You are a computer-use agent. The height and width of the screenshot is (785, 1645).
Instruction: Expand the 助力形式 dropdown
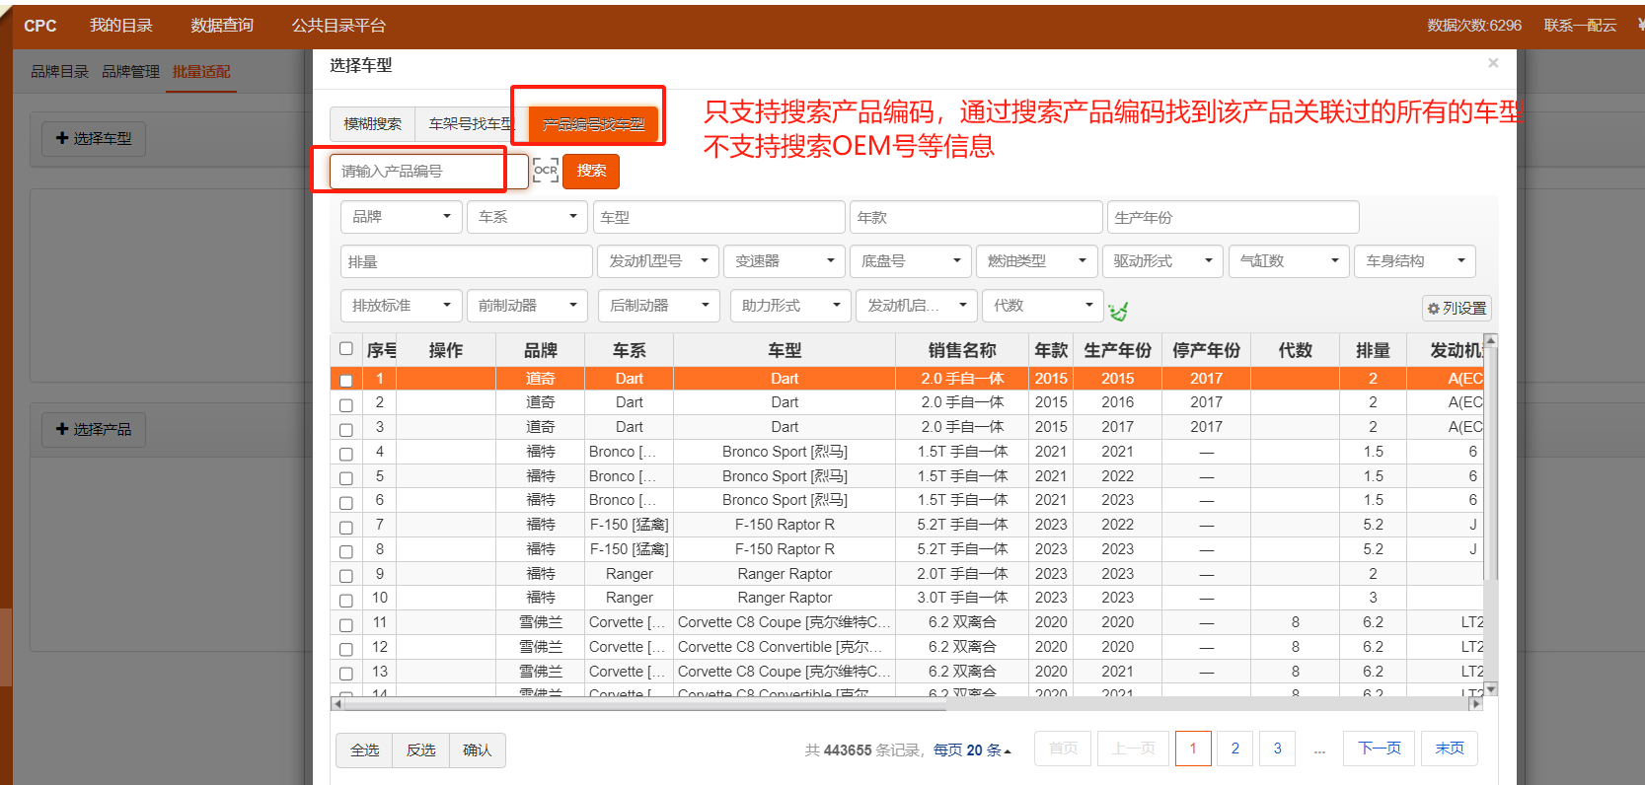tap(790, 305)
